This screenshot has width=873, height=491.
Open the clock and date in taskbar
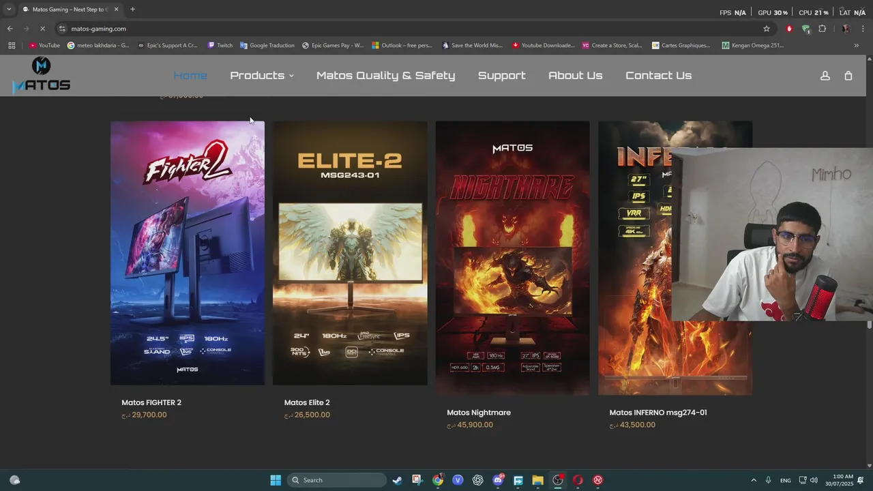[839, 480]
